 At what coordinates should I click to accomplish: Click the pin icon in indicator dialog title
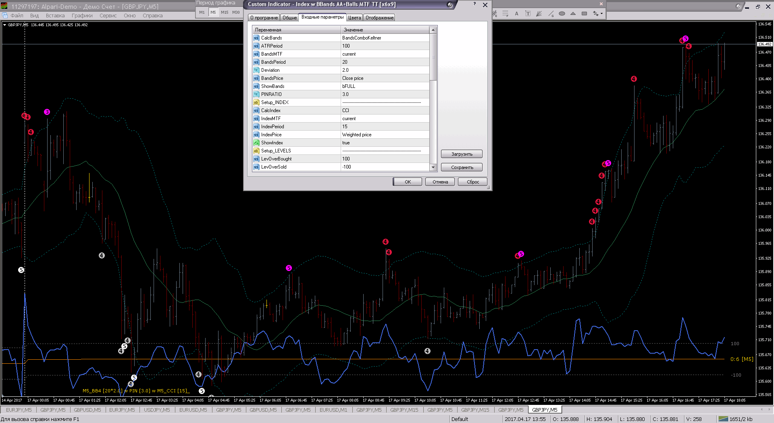pyautogui.click(x=450, y=4)
